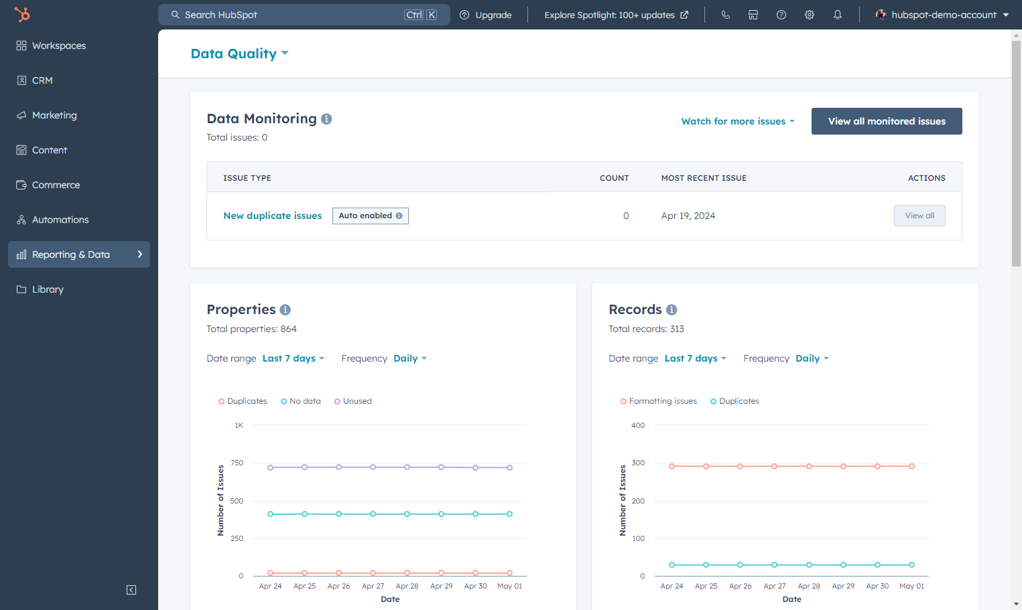The image size is (1022, 610).
Task: Click View all monitored issues button
Action: (887, 121)
